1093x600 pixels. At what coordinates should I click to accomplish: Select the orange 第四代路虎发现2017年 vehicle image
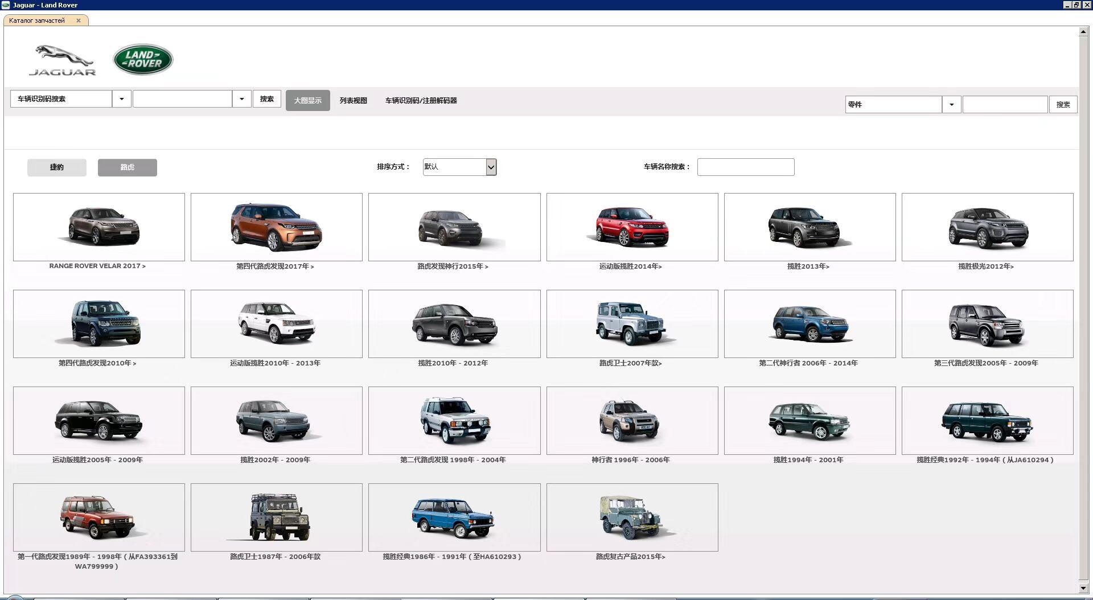tap(277, 227)
